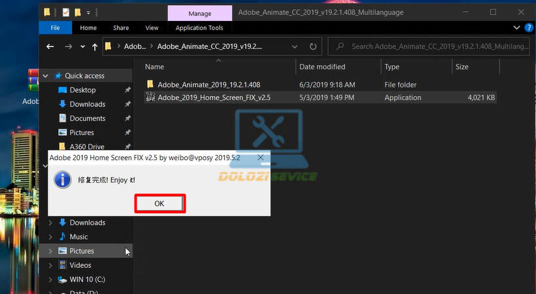Open the Music folder in sidebar

[78, 237]
